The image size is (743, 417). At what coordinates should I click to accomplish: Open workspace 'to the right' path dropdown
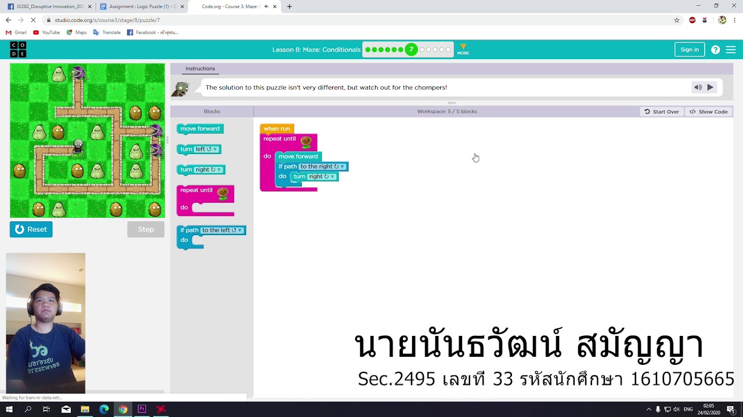pyautogui.click(x=323, y=166)
